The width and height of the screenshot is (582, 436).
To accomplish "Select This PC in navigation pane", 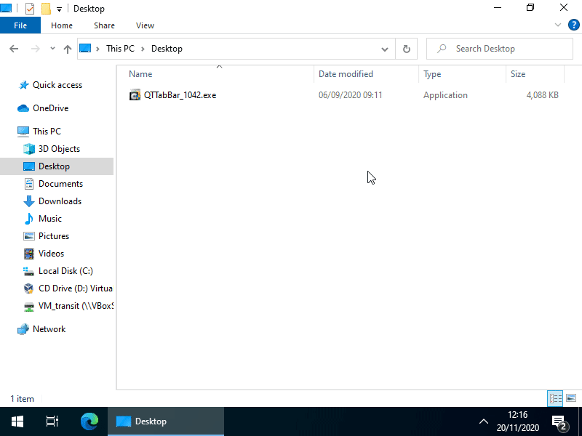I will click(47, 132).
